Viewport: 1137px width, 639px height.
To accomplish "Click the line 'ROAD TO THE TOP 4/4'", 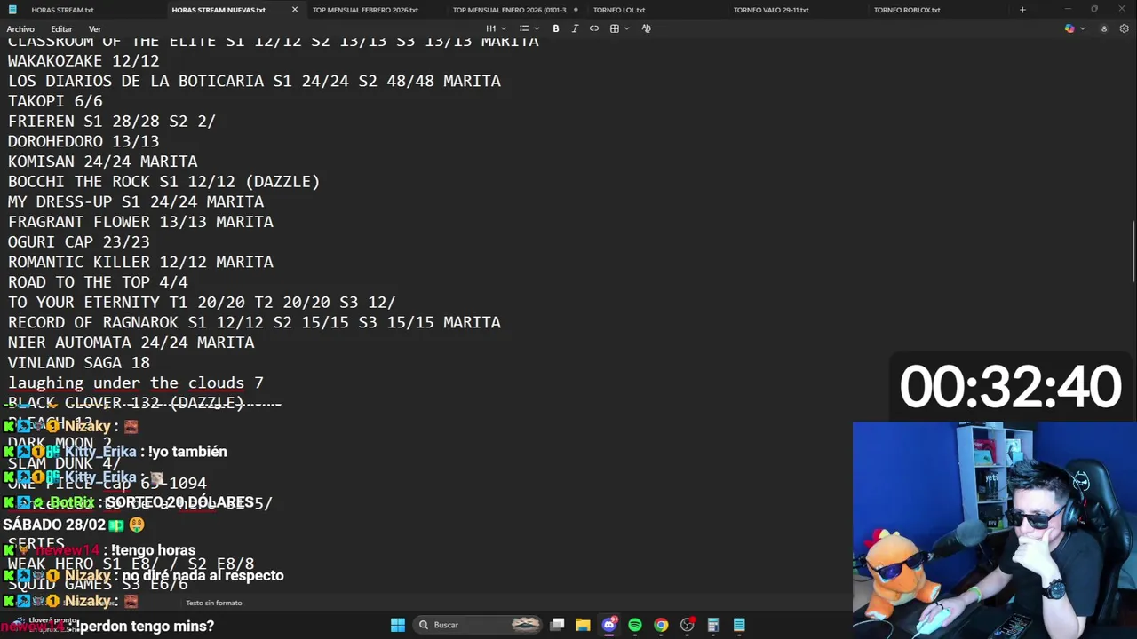I will coord(98,282).
